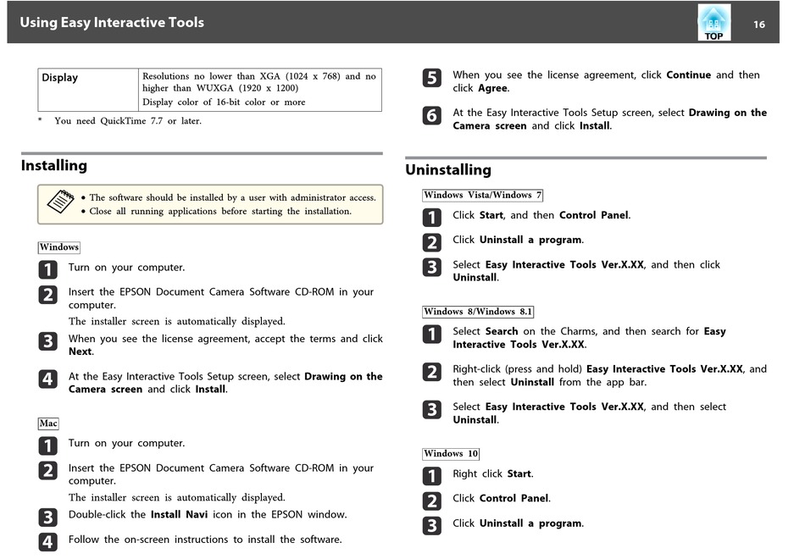Click bold 'Next' in Windows step 3

click(x=80, y=351)
